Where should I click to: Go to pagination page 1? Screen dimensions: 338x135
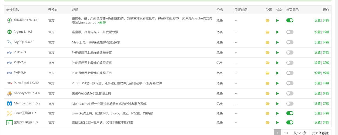(277, 133)
